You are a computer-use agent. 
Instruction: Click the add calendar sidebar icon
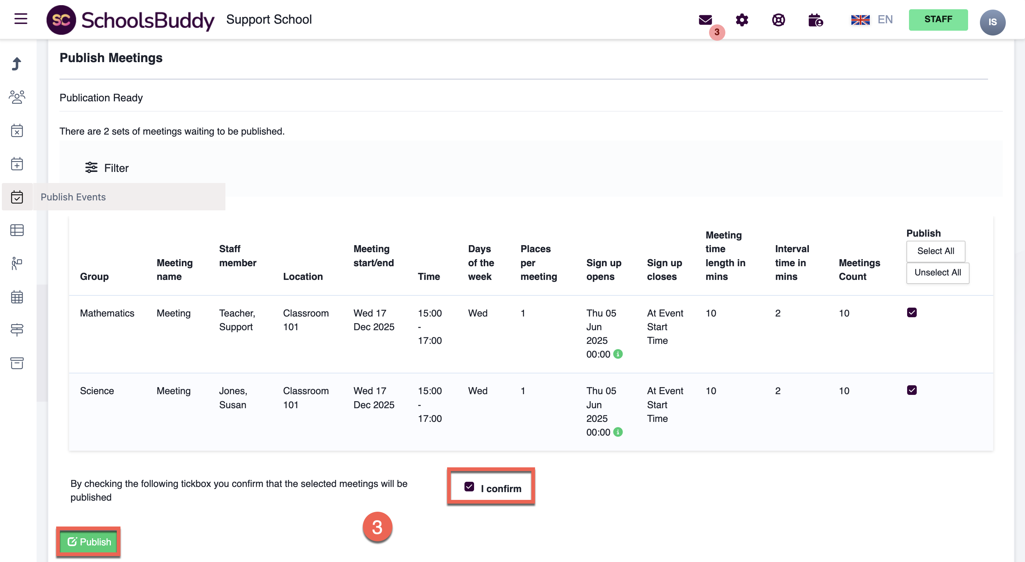click(x=17, y=163)
